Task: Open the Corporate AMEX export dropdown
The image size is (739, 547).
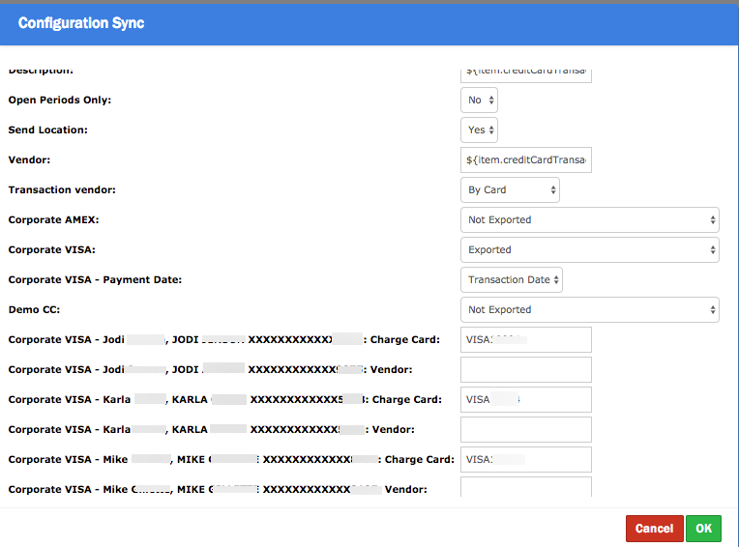Action: point(589,219)
